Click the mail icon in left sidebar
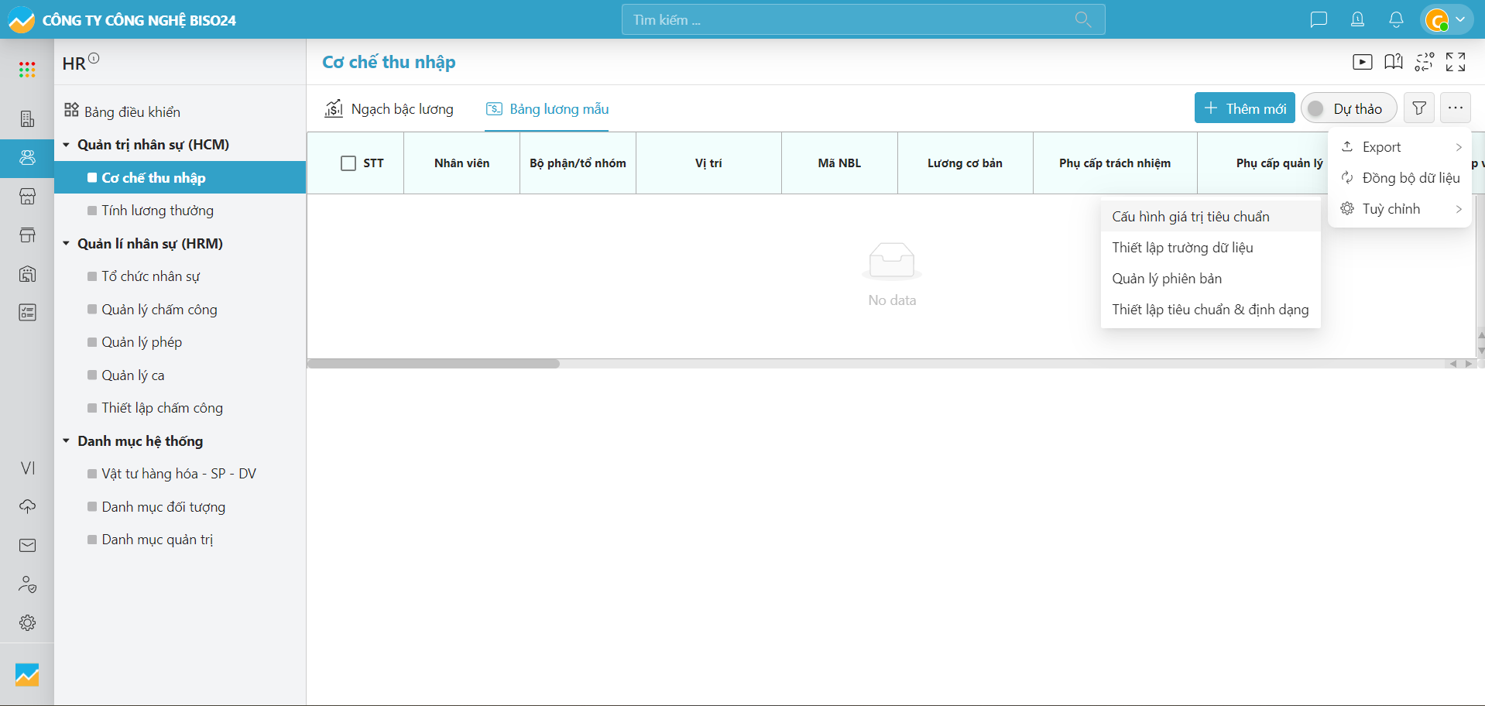The height and width of the screenshot is (706, 1485). [x=27, y=546]
